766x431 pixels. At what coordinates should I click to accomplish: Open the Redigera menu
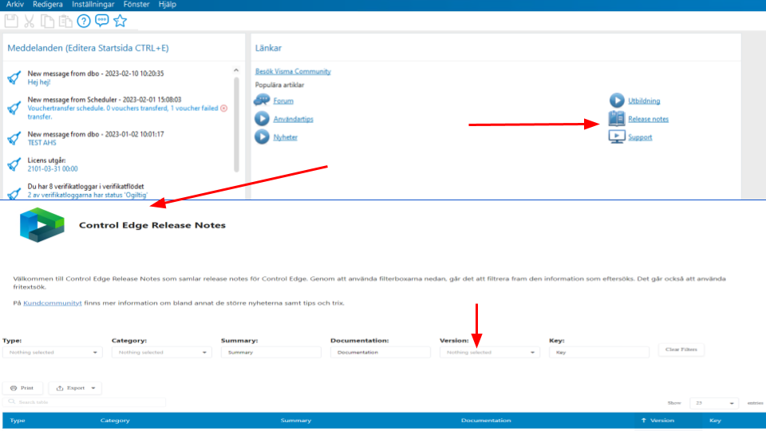point(47,5)
